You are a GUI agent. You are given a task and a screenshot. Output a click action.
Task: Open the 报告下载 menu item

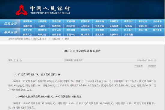[x=143, y=30]
